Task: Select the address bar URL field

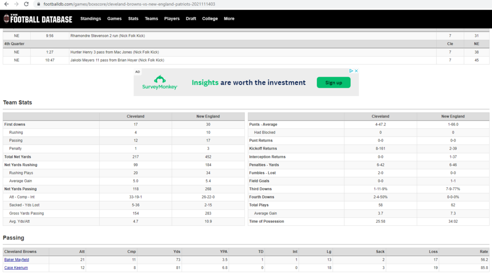Action: click(x=129, y=4)
